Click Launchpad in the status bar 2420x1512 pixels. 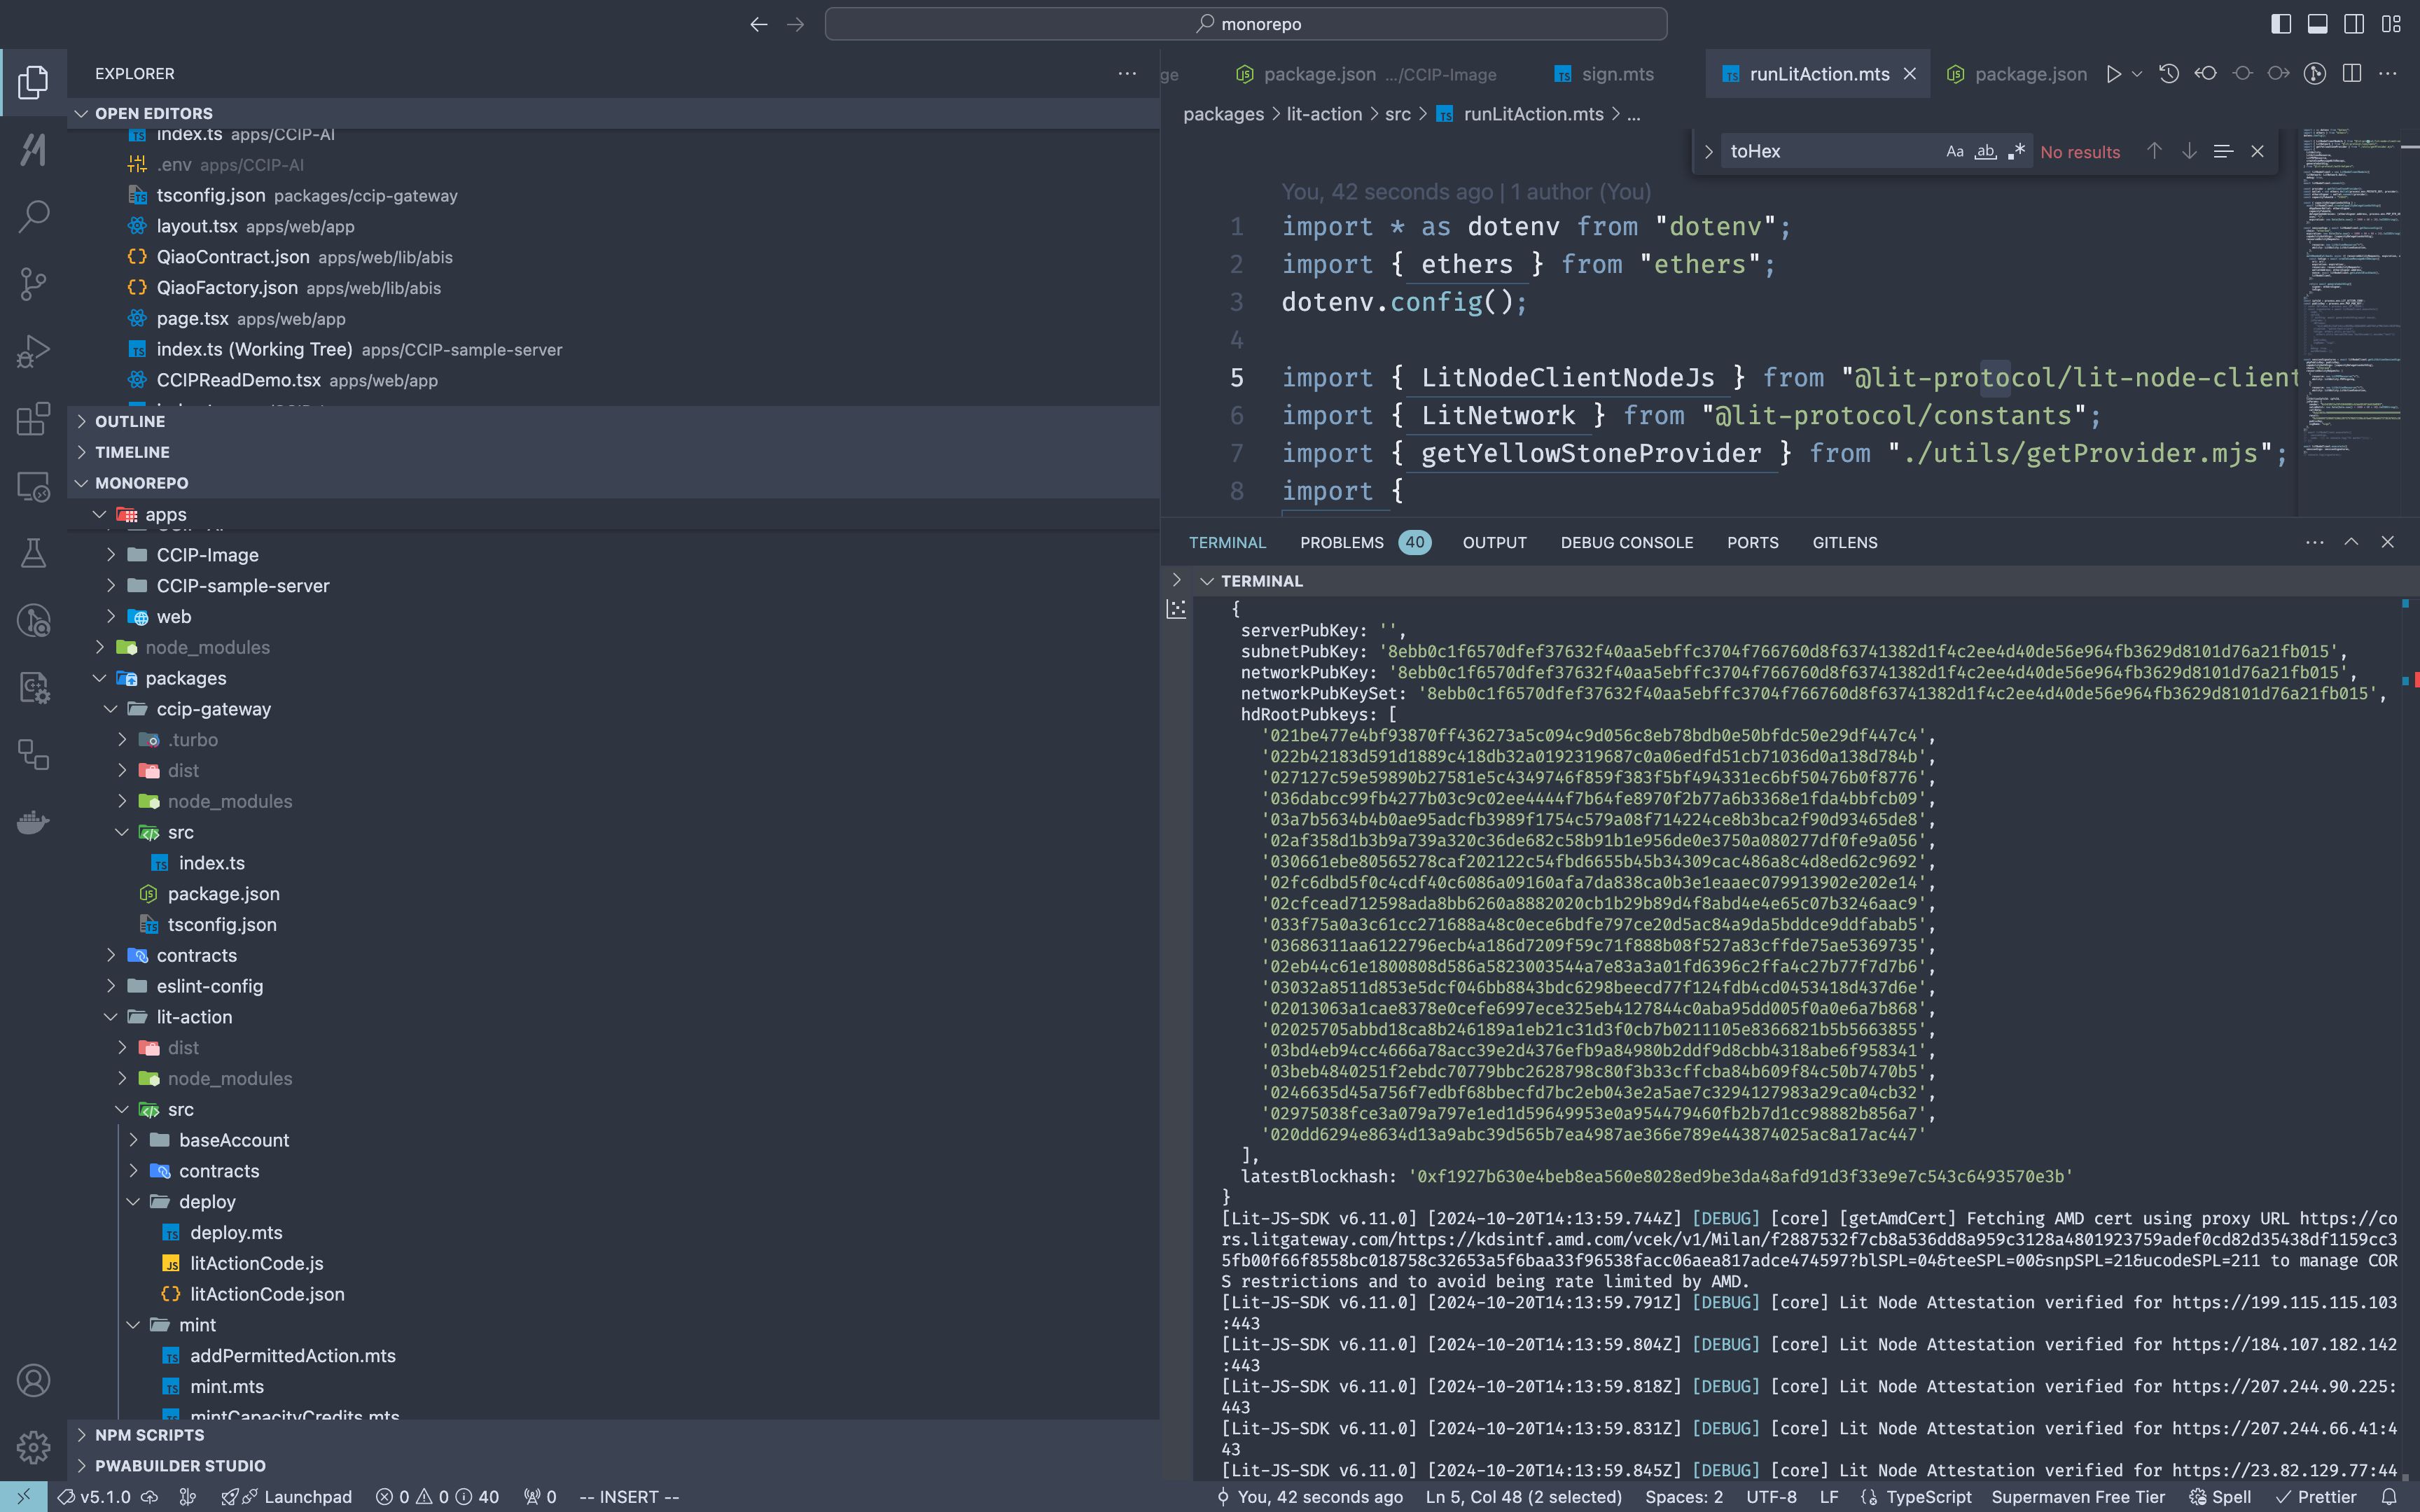tap(287, 1497)
